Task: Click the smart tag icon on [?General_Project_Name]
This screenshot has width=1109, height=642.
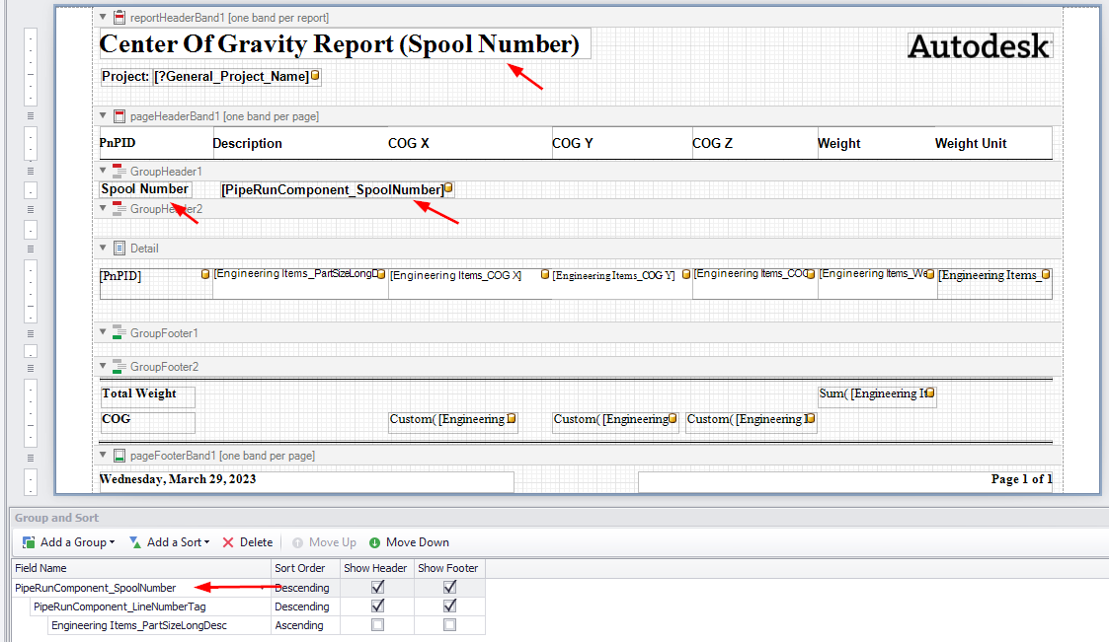Action: point(315,75)
